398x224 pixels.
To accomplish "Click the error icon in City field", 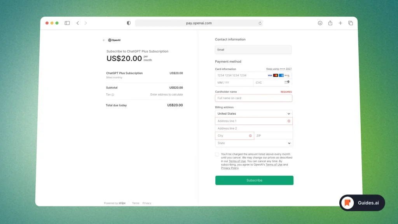I will (250, 136).
